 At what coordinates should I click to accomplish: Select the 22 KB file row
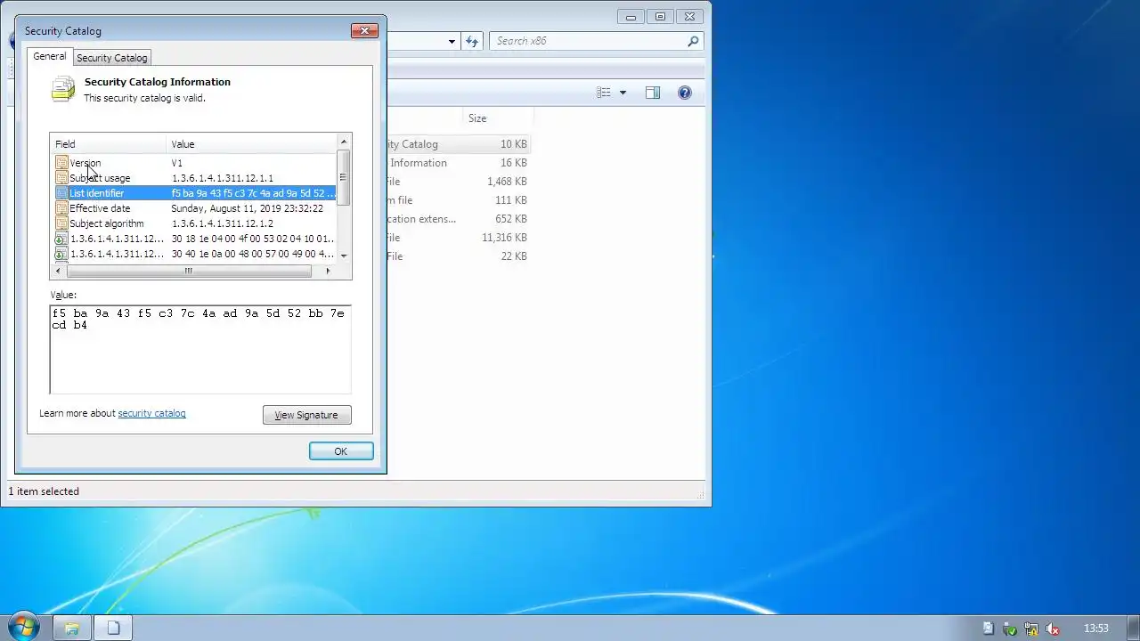459,256
